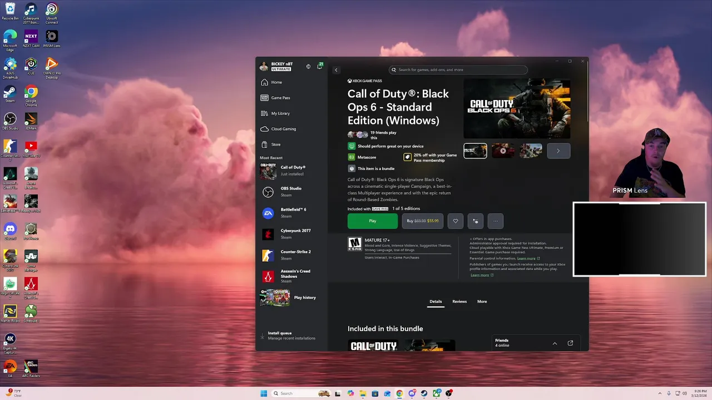Click the search field for games
Image resolution: width=712 pixels, height=400 pixels.
(458, 70)
